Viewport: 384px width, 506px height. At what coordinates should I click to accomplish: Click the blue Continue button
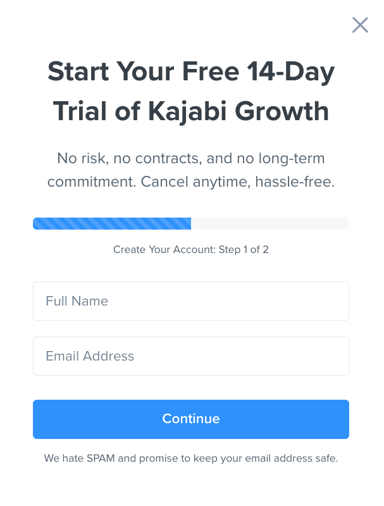click(x=190, y=419)
